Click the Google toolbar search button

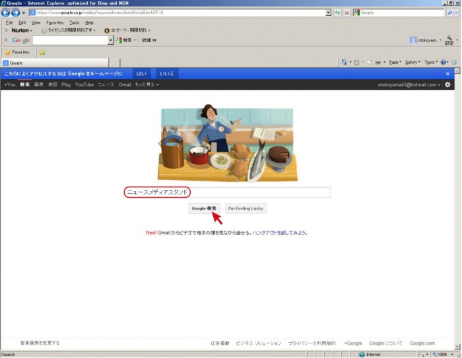coord(124,40)
